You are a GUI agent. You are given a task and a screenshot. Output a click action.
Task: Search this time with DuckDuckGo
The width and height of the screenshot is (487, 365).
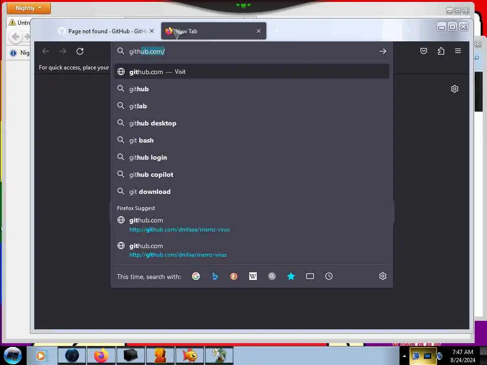[x=234, y=276]
